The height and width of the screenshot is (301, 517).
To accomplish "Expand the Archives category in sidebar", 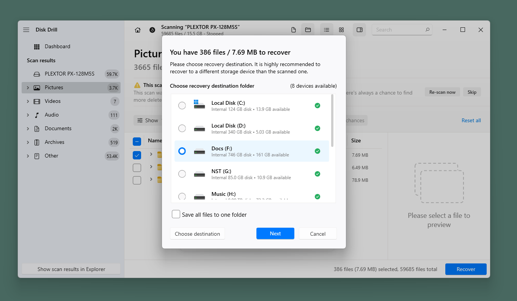I will pos(28,142).
